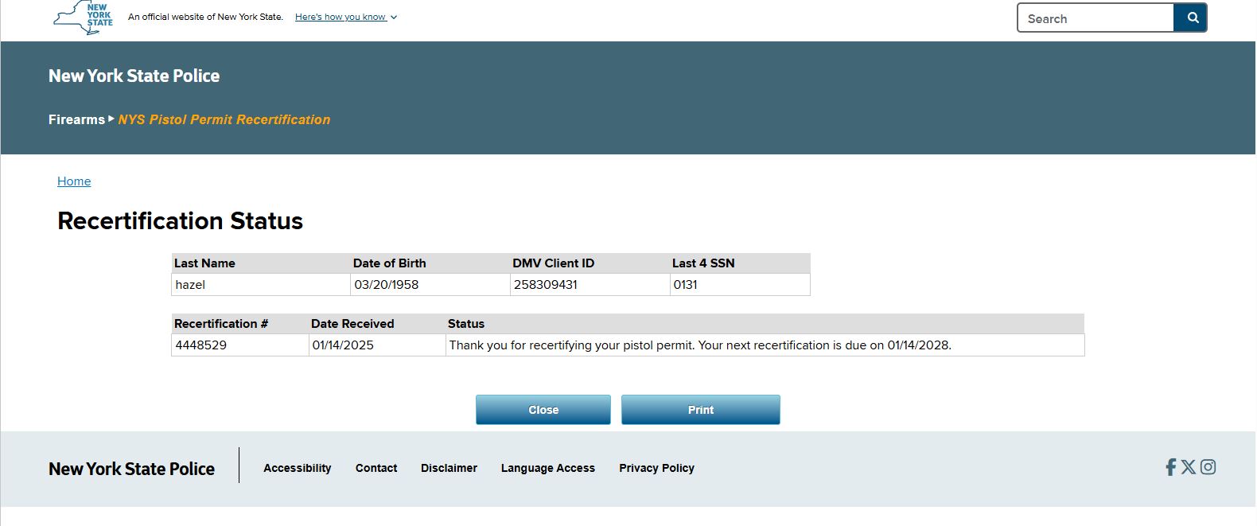Click New York State Police header title
The height and width of the screenshot is (526, 1257).
point(134,76)
